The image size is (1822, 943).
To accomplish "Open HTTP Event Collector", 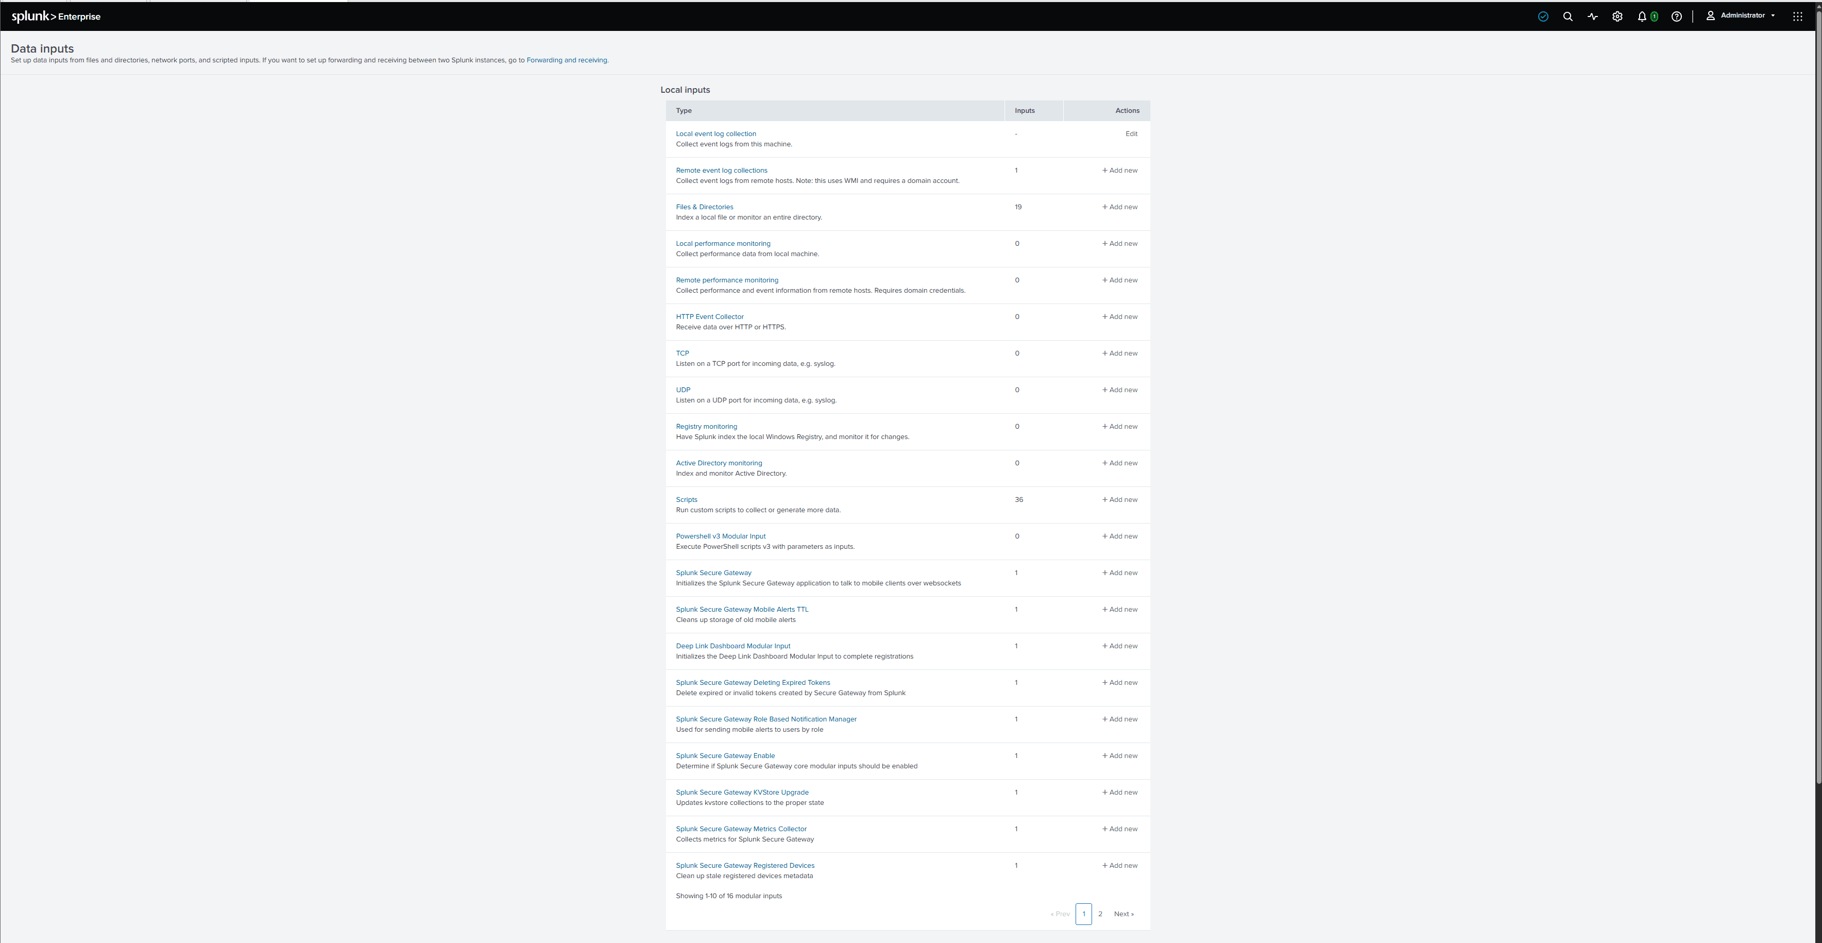I will point(709,317).
